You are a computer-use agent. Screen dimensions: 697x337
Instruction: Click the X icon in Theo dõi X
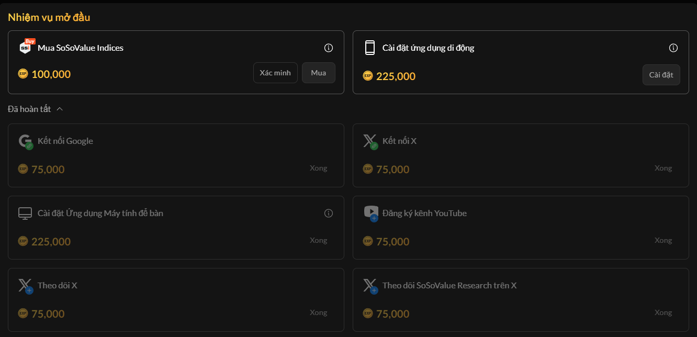click(25, 286)
